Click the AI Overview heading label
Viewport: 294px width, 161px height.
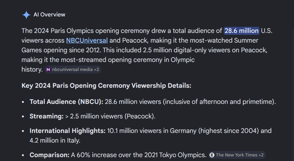pyautogui.click(x=49, y=15)
